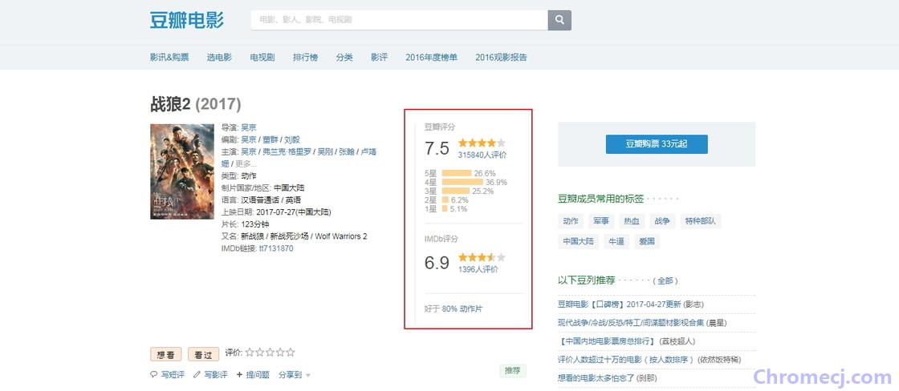Open IMDb link tt7131870

click(x=276, y=248)
